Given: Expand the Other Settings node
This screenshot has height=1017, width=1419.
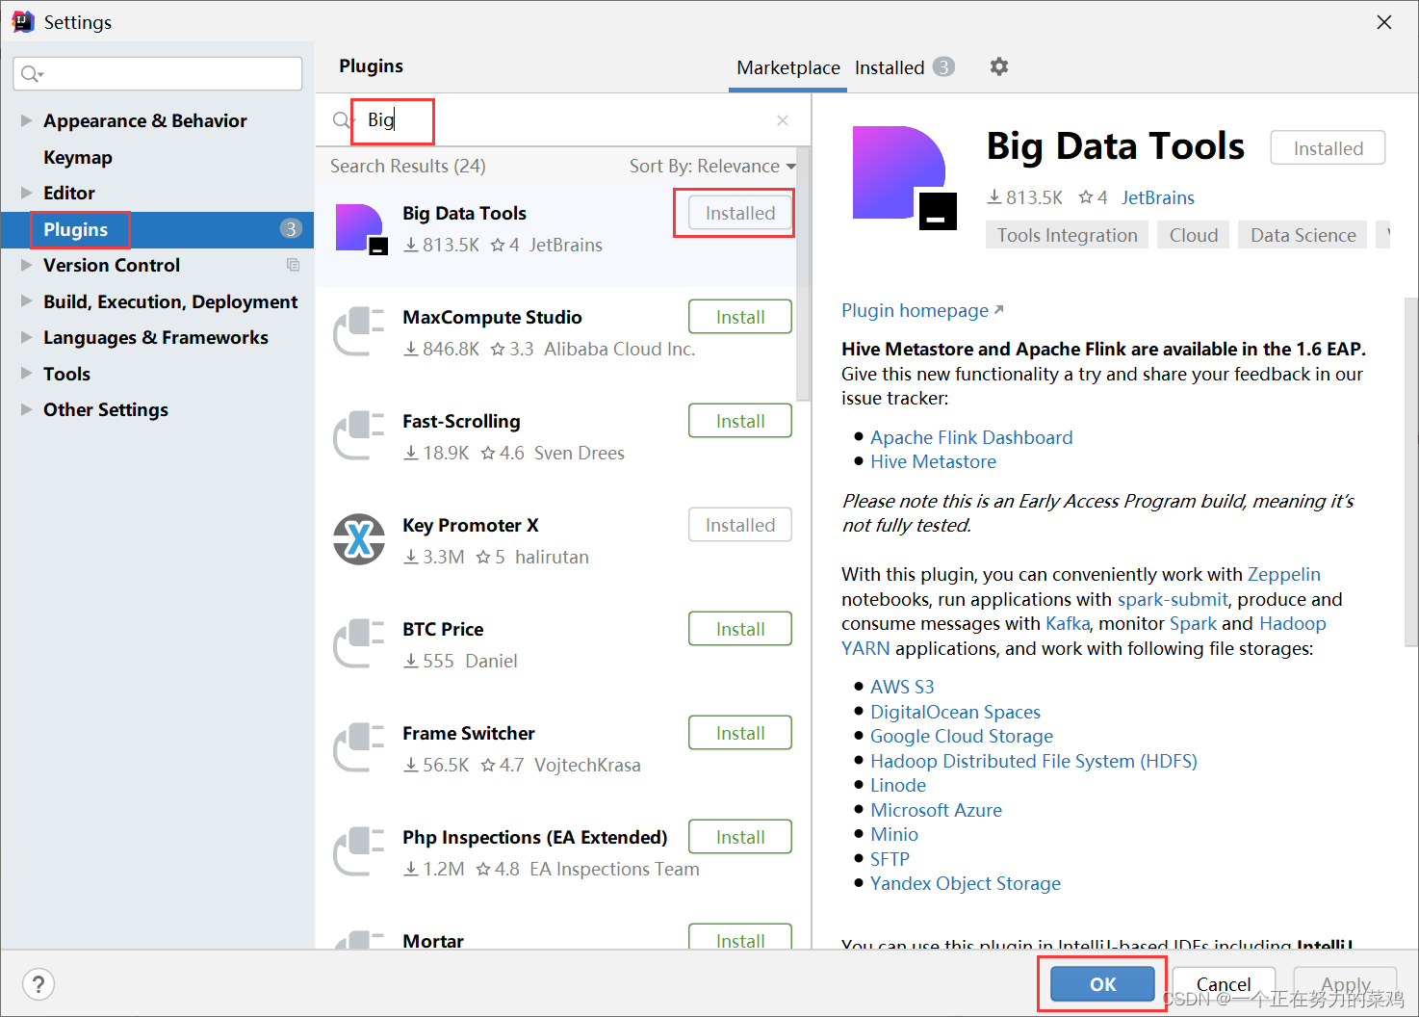Looking at the screenshot, I should [x=26, y=409].
